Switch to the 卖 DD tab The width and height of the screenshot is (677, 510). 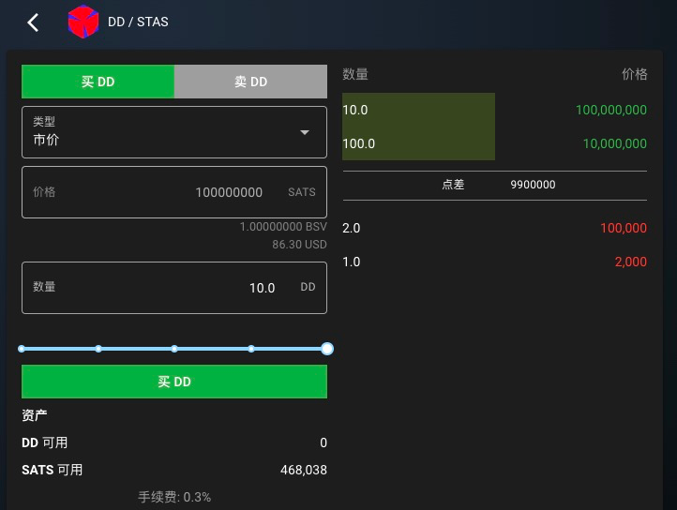coord(250,82)
